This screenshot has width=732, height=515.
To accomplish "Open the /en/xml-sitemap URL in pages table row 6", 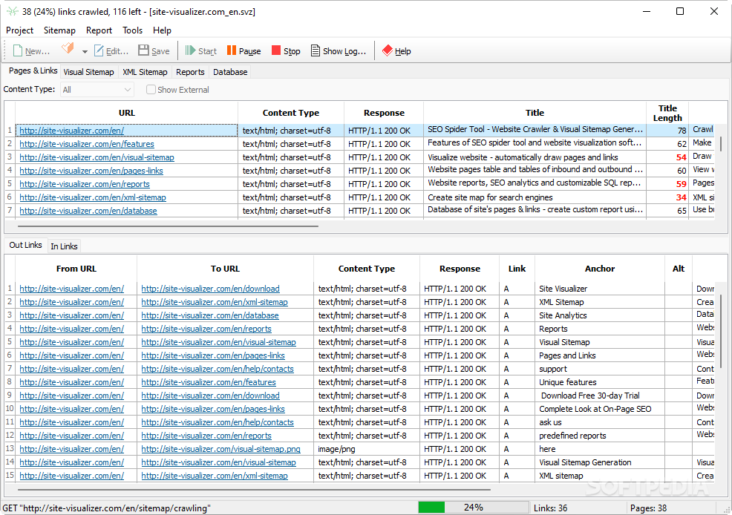I will click(93, 198).
